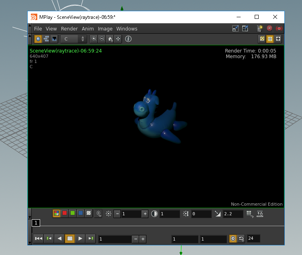Click the start frame range field
Viewport: 302px width, 255px height.
(x=185, y=239)
